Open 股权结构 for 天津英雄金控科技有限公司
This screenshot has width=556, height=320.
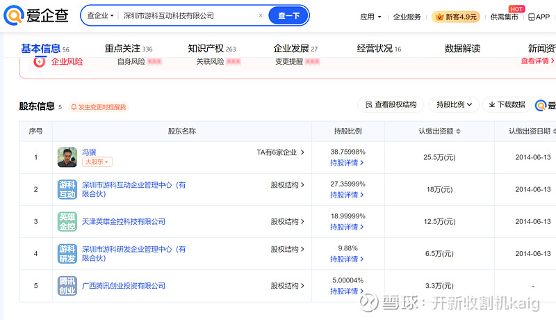point(287,221)
